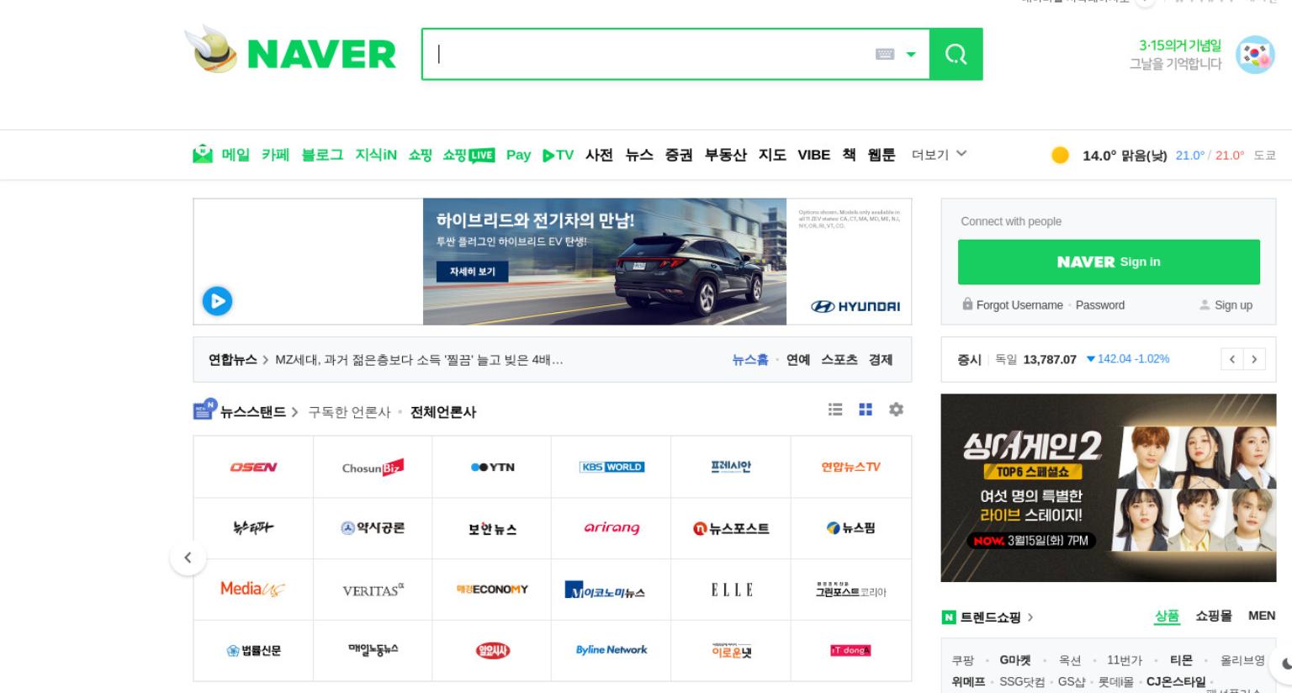
Task: Click the NAVER Sign in button
Action: (x=1109, y=262)
